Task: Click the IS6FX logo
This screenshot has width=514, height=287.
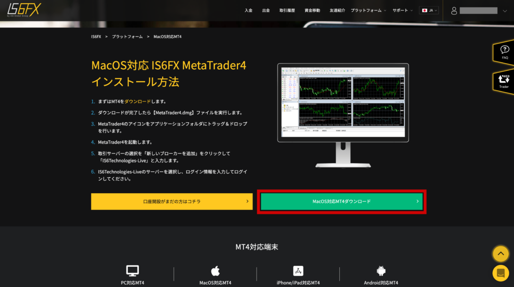Action: (x=24, y=10)
